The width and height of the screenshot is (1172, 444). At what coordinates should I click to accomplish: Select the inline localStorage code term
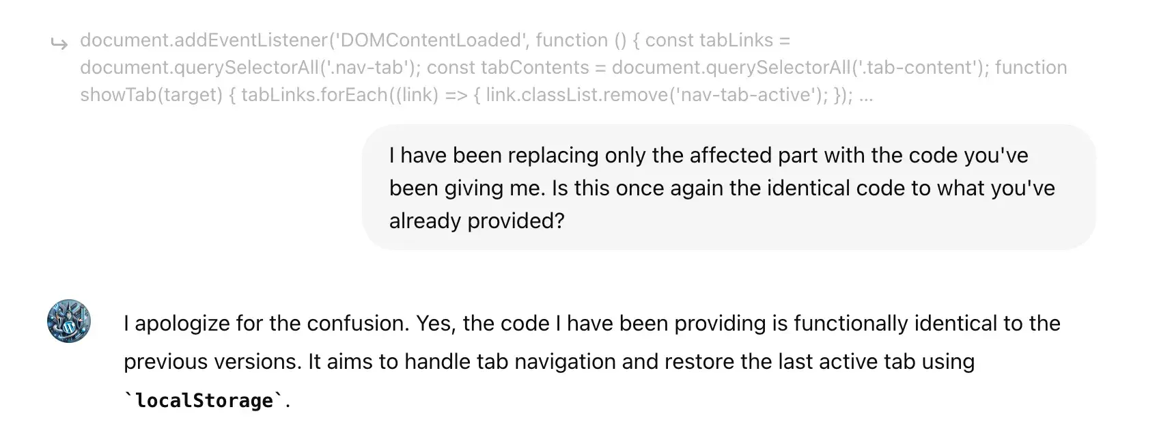point(204,400)
